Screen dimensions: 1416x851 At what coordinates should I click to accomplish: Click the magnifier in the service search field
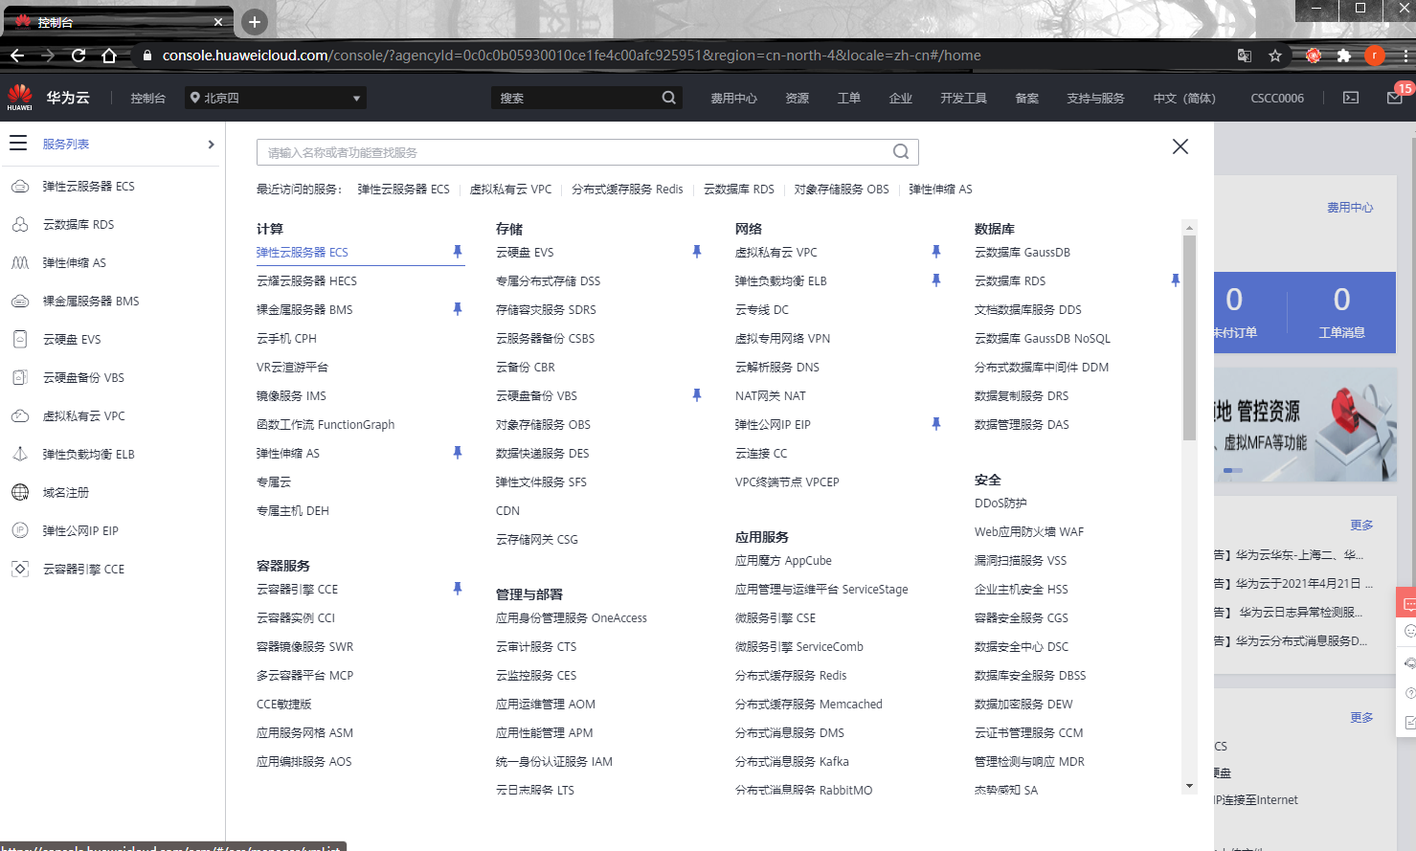click(x=901, y=151)
